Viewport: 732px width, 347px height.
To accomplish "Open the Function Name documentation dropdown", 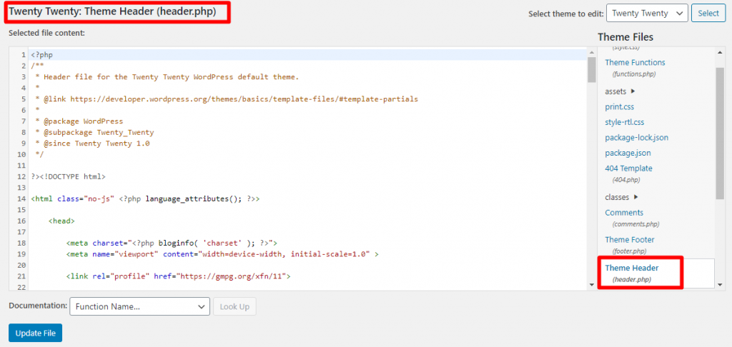I will click(139, 306).
